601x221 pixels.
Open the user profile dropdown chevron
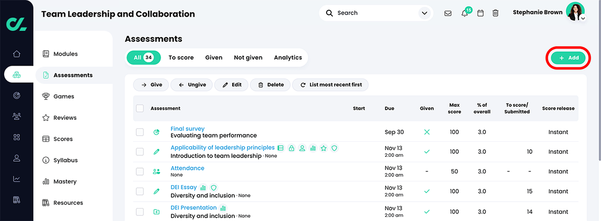click(583, 18)
